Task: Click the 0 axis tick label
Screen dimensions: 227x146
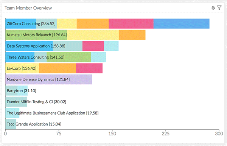Action: (6, 134)
